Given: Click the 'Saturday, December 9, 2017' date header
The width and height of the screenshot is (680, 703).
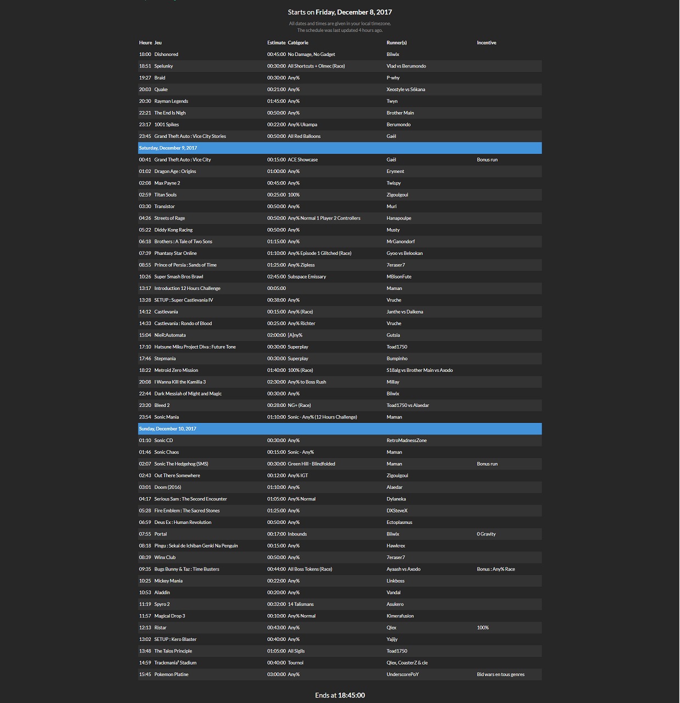Looking at the screenshot, I should tap(340, 148).
